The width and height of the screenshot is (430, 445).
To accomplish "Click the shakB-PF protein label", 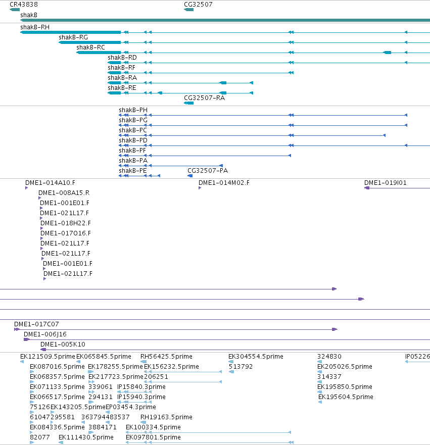I will coord(132,151).
